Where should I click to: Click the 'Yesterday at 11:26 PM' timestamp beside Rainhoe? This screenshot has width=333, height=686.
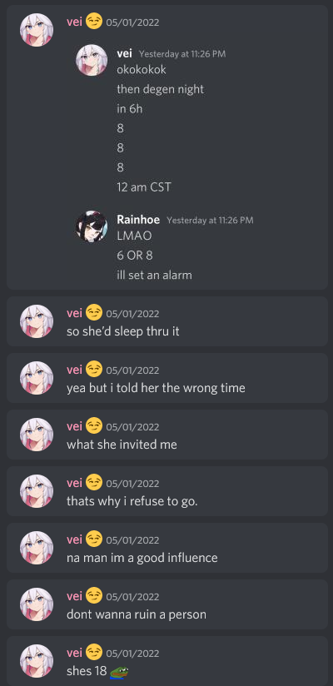210,220
